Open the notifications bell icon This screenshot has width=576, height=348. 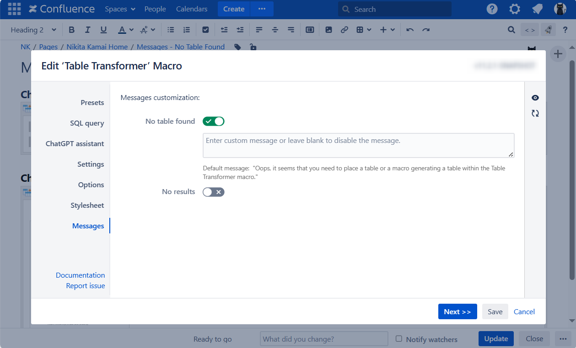coord(538,9)
